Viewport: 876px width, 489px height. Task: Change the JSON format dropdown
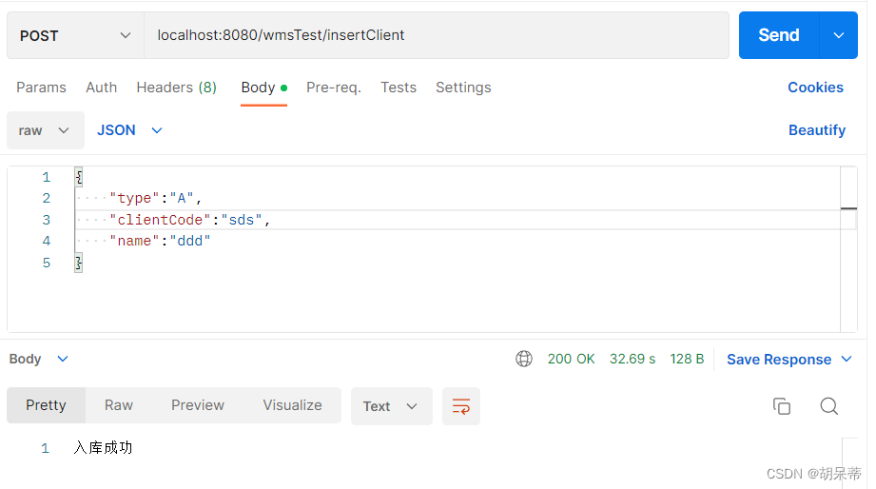129,130
